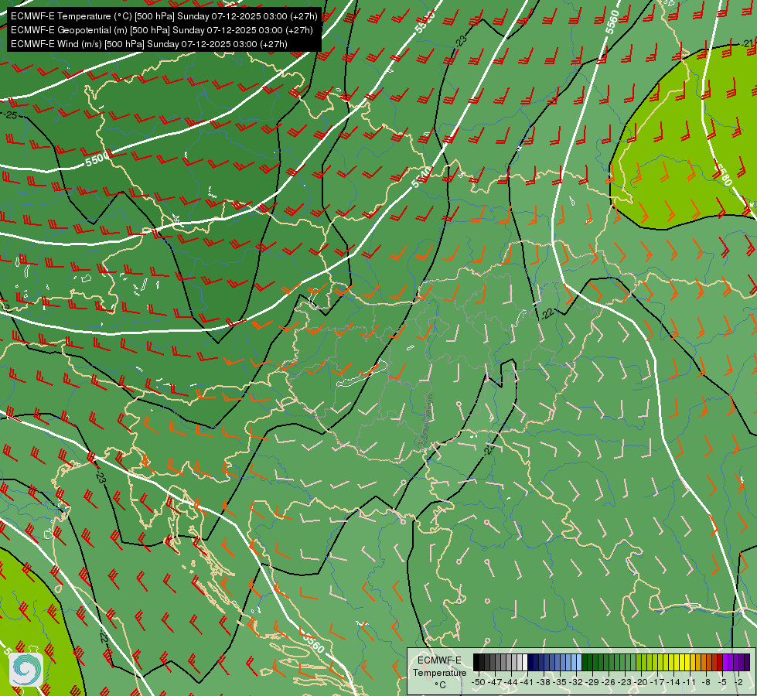Image resolution: width=757 pixels, height=696 pixels.
Task: Click the -2 value in the legend
Action: tap(738, 682)
